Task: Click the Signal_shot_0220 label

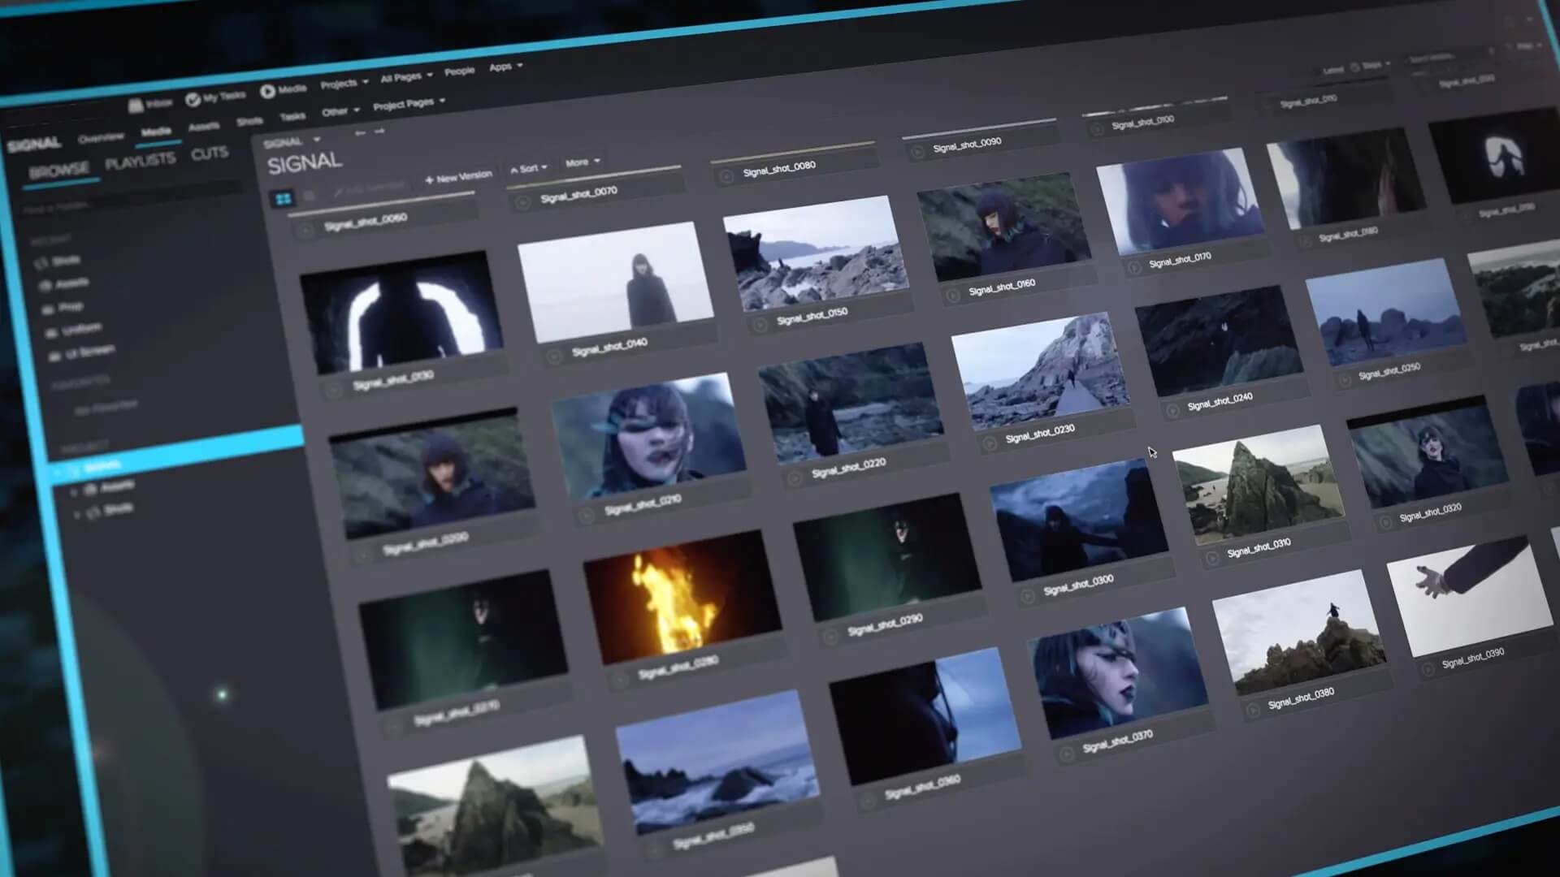Action: pyautogui.click(x=848, y=468)
